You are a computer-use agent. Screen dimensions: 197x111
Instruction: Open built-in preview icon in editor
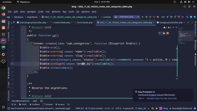(x=160, y=33)
